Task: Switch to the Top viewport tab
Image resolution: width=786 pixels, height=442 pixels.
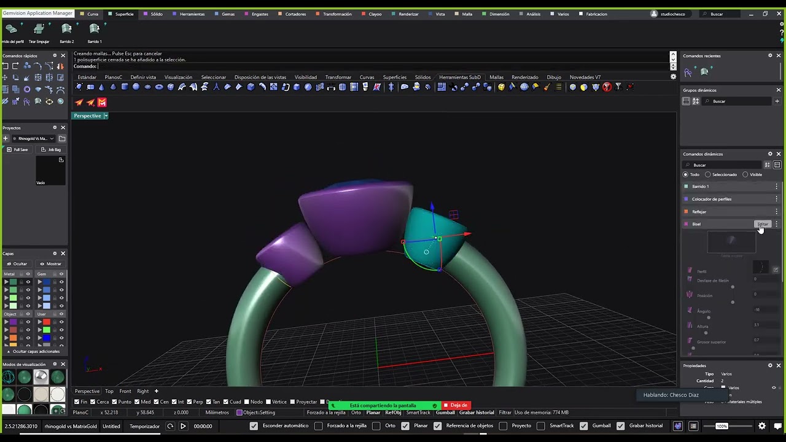Action: pos(109,391)
